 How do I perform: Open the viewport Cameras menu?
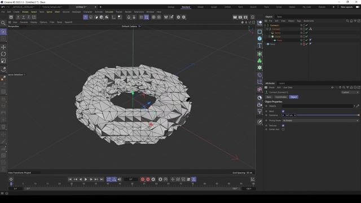tap(24, 22)
